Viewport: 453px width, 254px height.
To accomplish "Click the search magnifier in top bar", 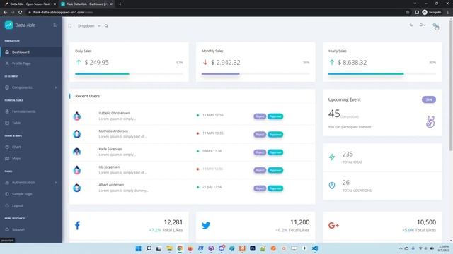I will click(106, 26).
